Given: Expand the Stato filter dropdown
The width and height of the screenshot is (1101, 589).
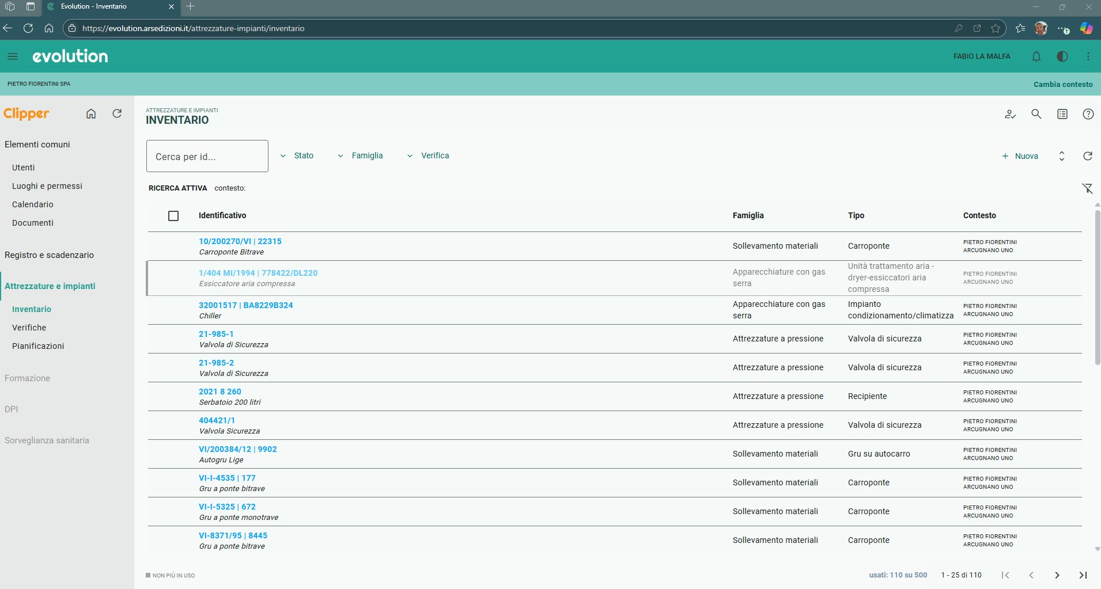Looking at the screenshot, I should 297,155.
